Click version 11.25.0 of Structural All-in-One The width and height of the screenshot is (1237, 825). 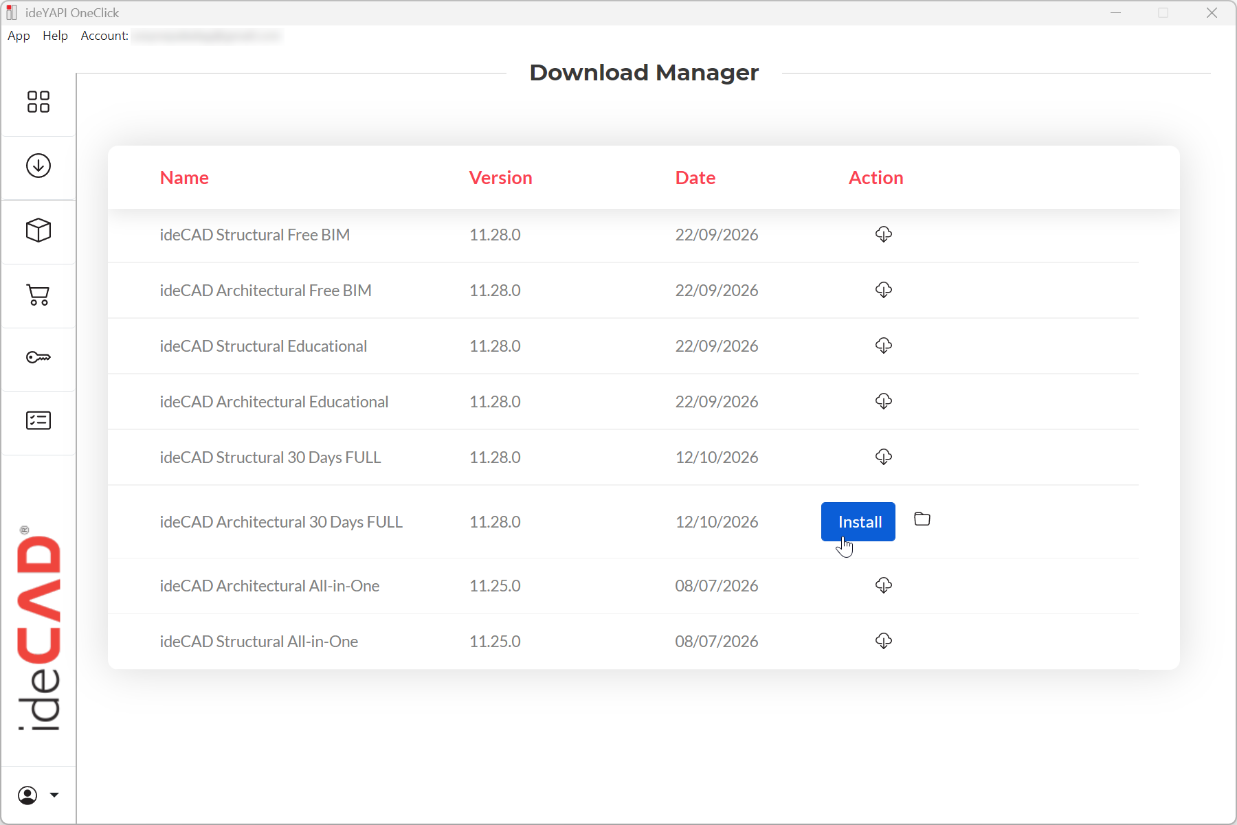(495, 642)
